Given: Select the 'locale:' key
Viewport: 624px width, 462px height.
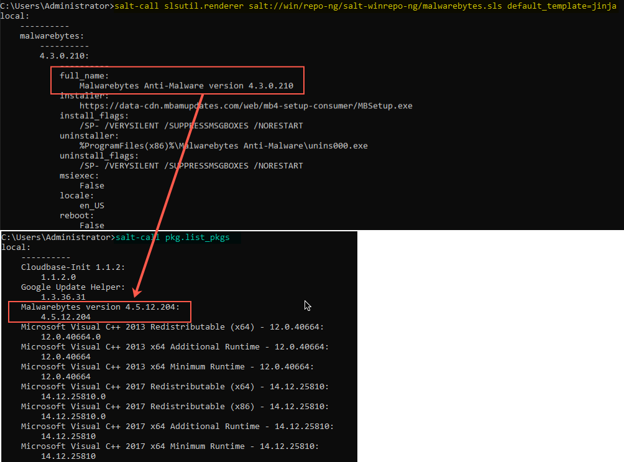Looking at the screenshot, I should (x=77, y=195).
